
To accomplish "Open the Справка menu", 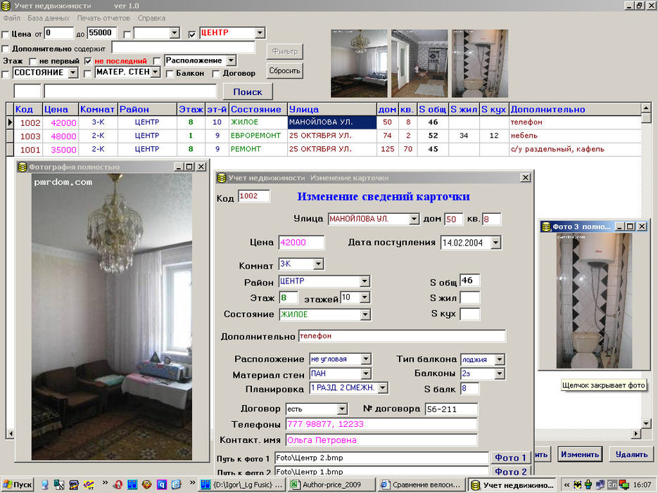I will tap(151, 18).
